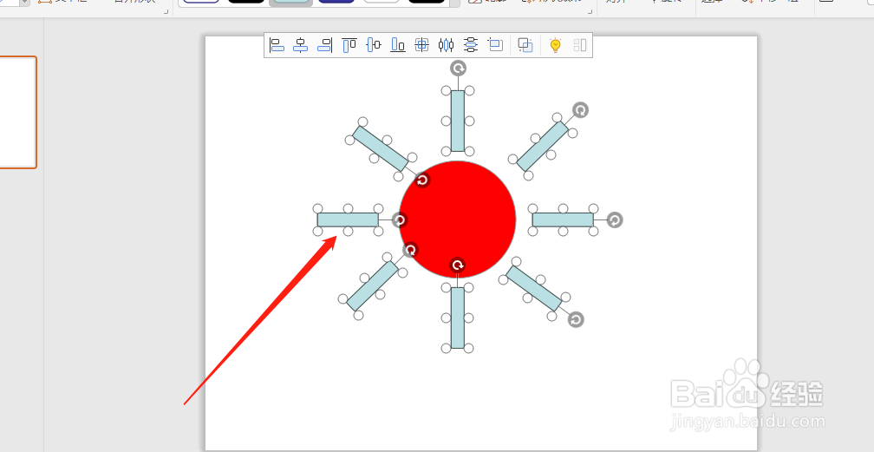This screenshot has width=874, height=452.
Task: Select the lower-right diagonal blue rectangle
Action: tap(534, 288)
